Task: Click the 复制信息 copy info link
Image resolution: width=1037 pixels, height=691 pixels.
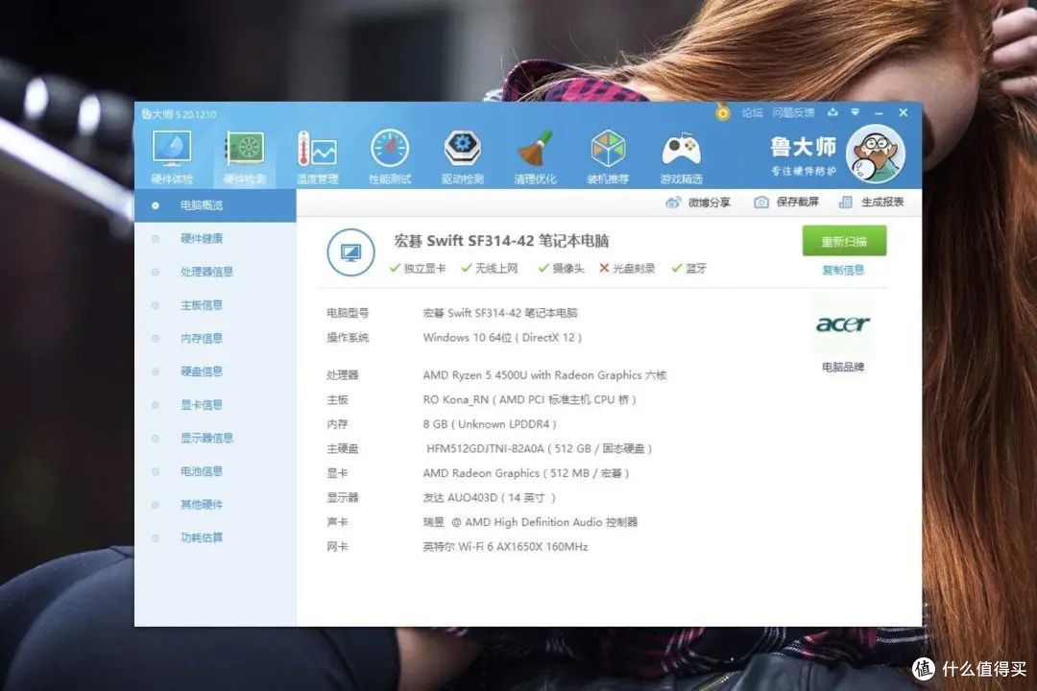Action: pos(843,270)
